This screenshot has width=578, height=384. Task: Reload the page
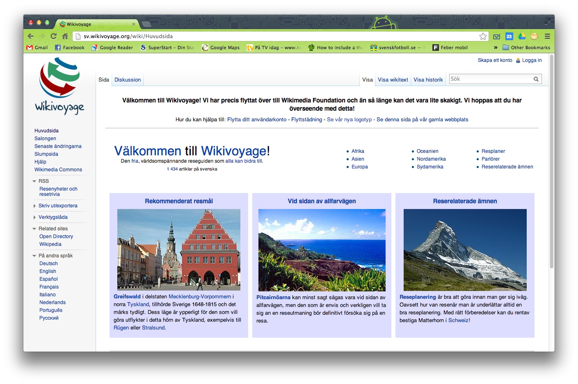click(54, 36)
